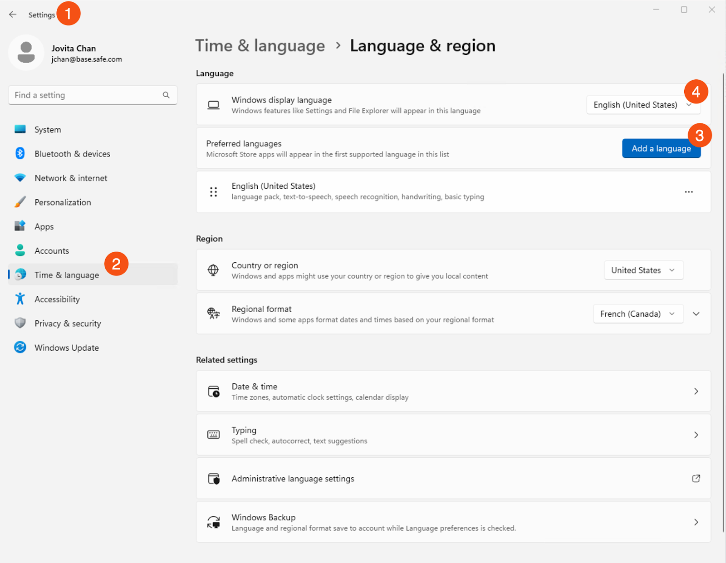726x563 pixels.
Task: Open Privacy & security settings
Action: pos(93,323)
